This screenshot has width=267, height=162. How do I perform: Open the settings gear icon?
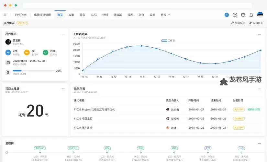point(243,15)
